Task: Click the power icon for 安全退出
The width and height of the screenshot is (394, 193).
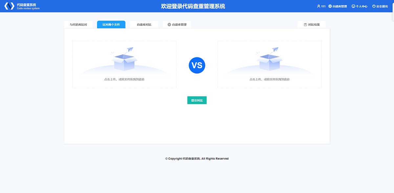Action: pos(374,6)
